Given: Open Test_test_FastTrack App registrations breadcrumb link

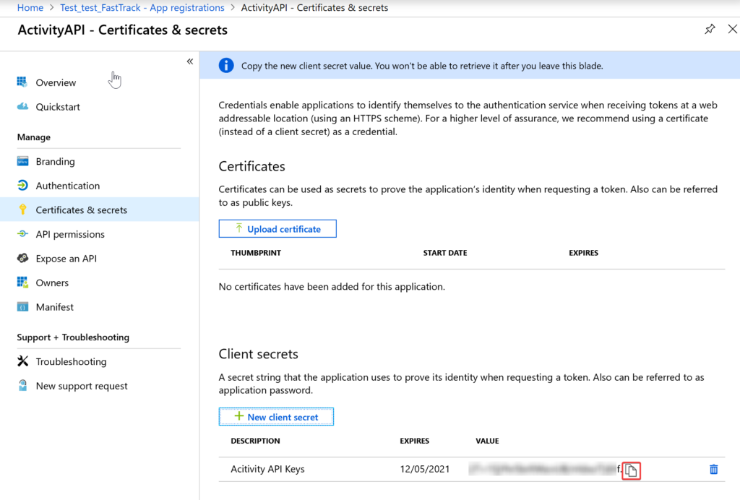Looking at the screenshot, I should [x=142, y=7].
